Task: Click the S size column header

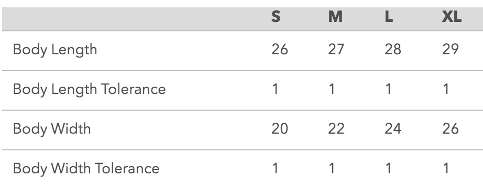Action: [x=276, y=17]
